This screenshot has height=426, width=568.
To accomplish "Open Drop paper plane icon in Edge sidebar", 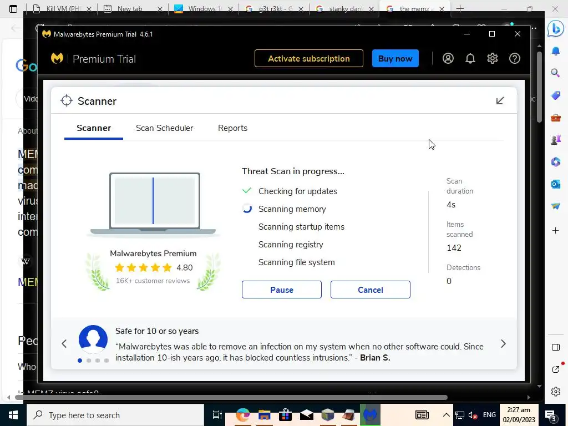I will [x=555, y=206].
